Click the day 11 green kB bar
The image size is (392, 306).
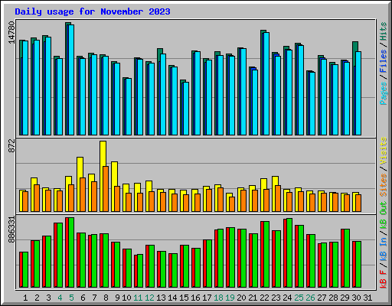tap(140, 271)
